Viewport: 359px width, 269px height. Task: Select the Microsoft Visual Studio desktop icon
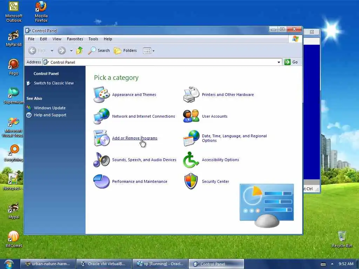point(13,127)
